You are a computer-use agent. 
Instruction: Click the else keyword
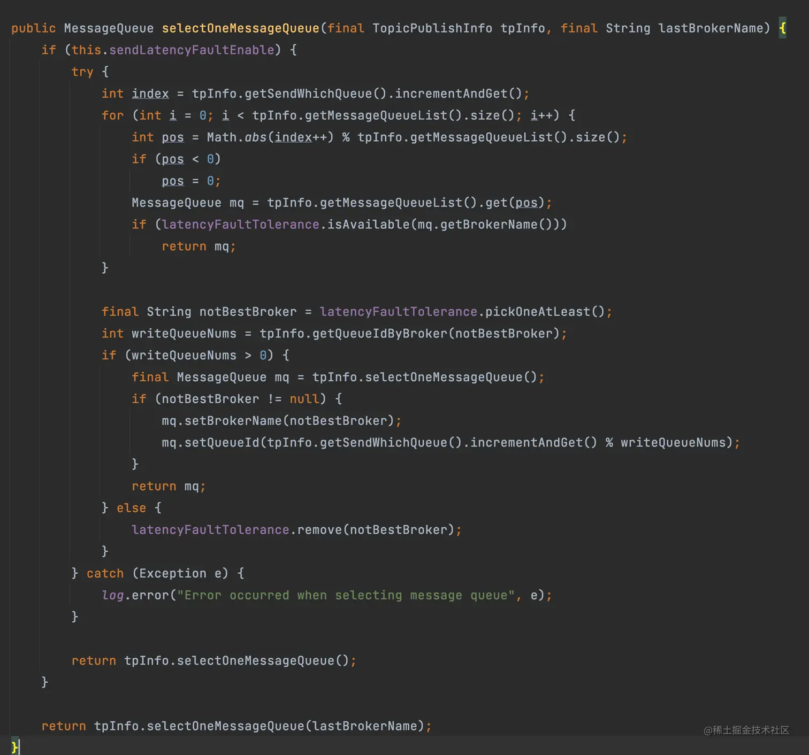[131, 509]
